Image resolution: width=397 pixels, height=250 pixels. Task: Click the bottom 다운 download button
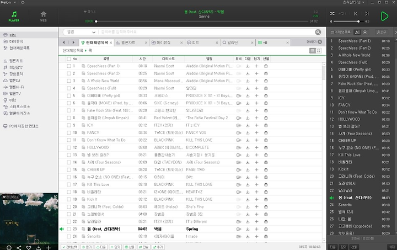[101, 247]
